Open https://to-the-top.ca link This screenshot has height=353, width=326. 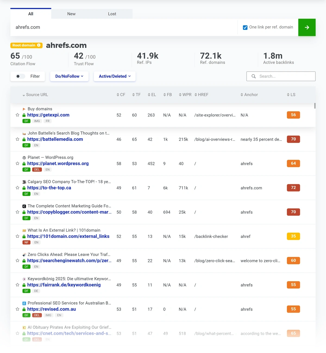coord(49,188)
